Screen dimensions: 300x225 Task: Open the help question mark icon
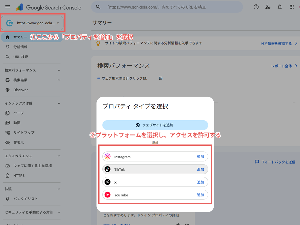pyautogui.click(x=256, y=7)
